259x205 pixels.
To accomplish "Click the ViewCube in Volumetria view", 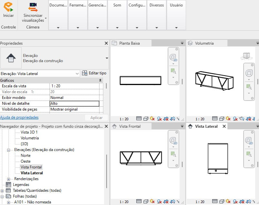I will [x=246, y=56].
